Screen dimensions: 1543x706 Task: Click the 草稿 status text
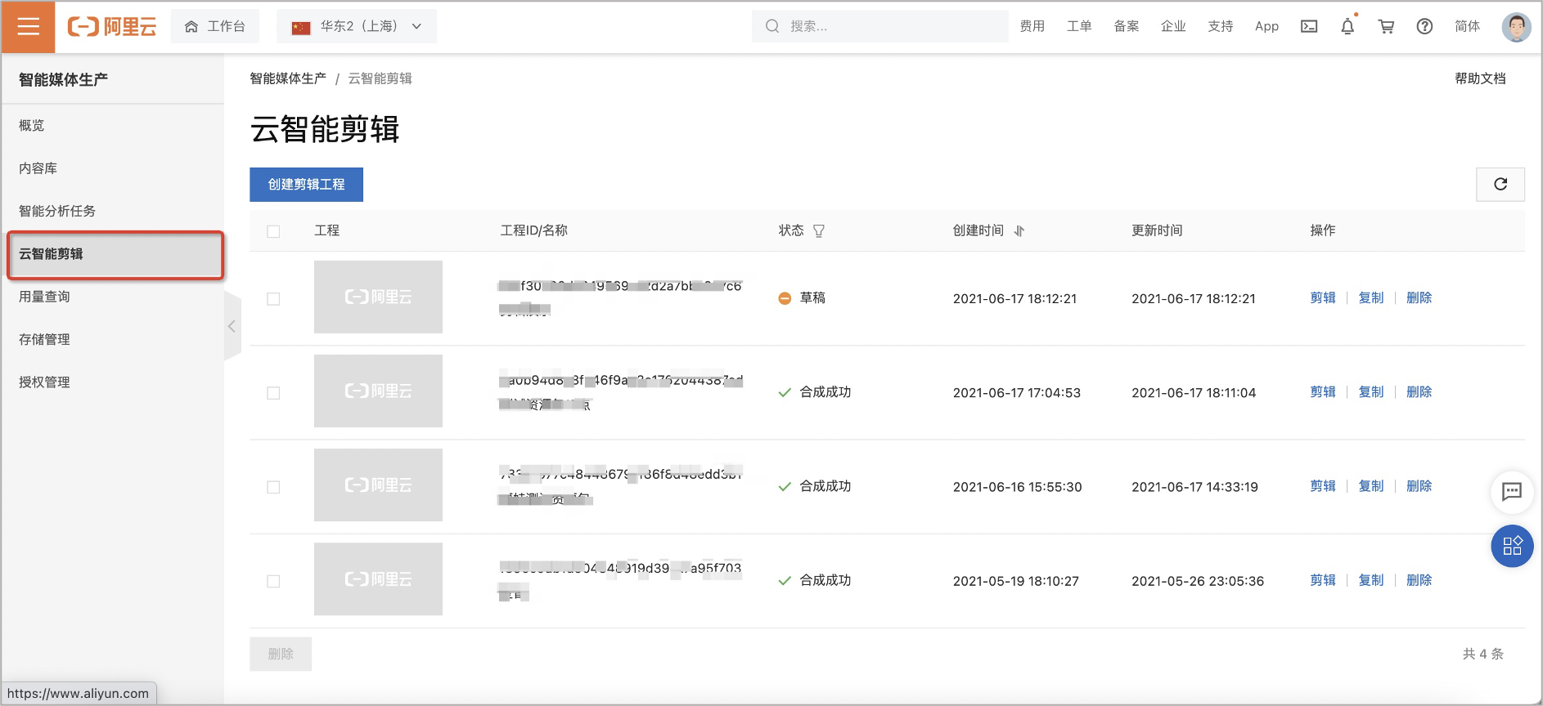(x=812, y=298)
